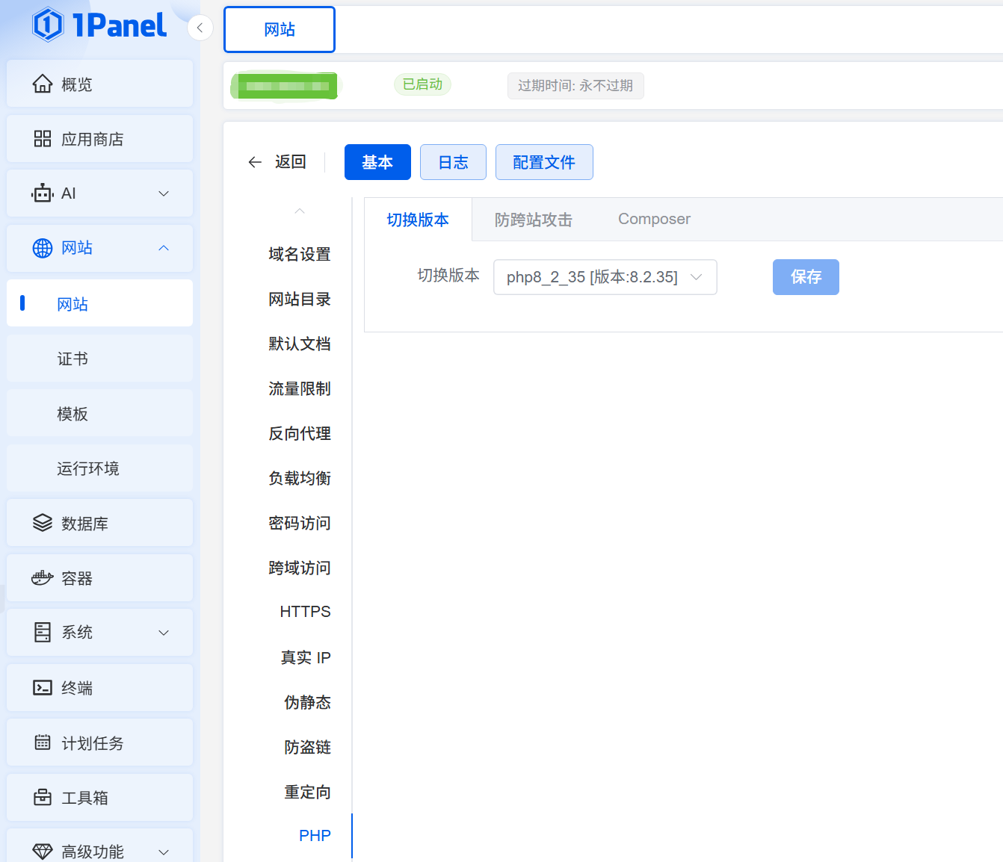This screenshot has width=1003, height=862.
Task: Click the 高级功能 diamond icon
Action: tap(43, 852)
